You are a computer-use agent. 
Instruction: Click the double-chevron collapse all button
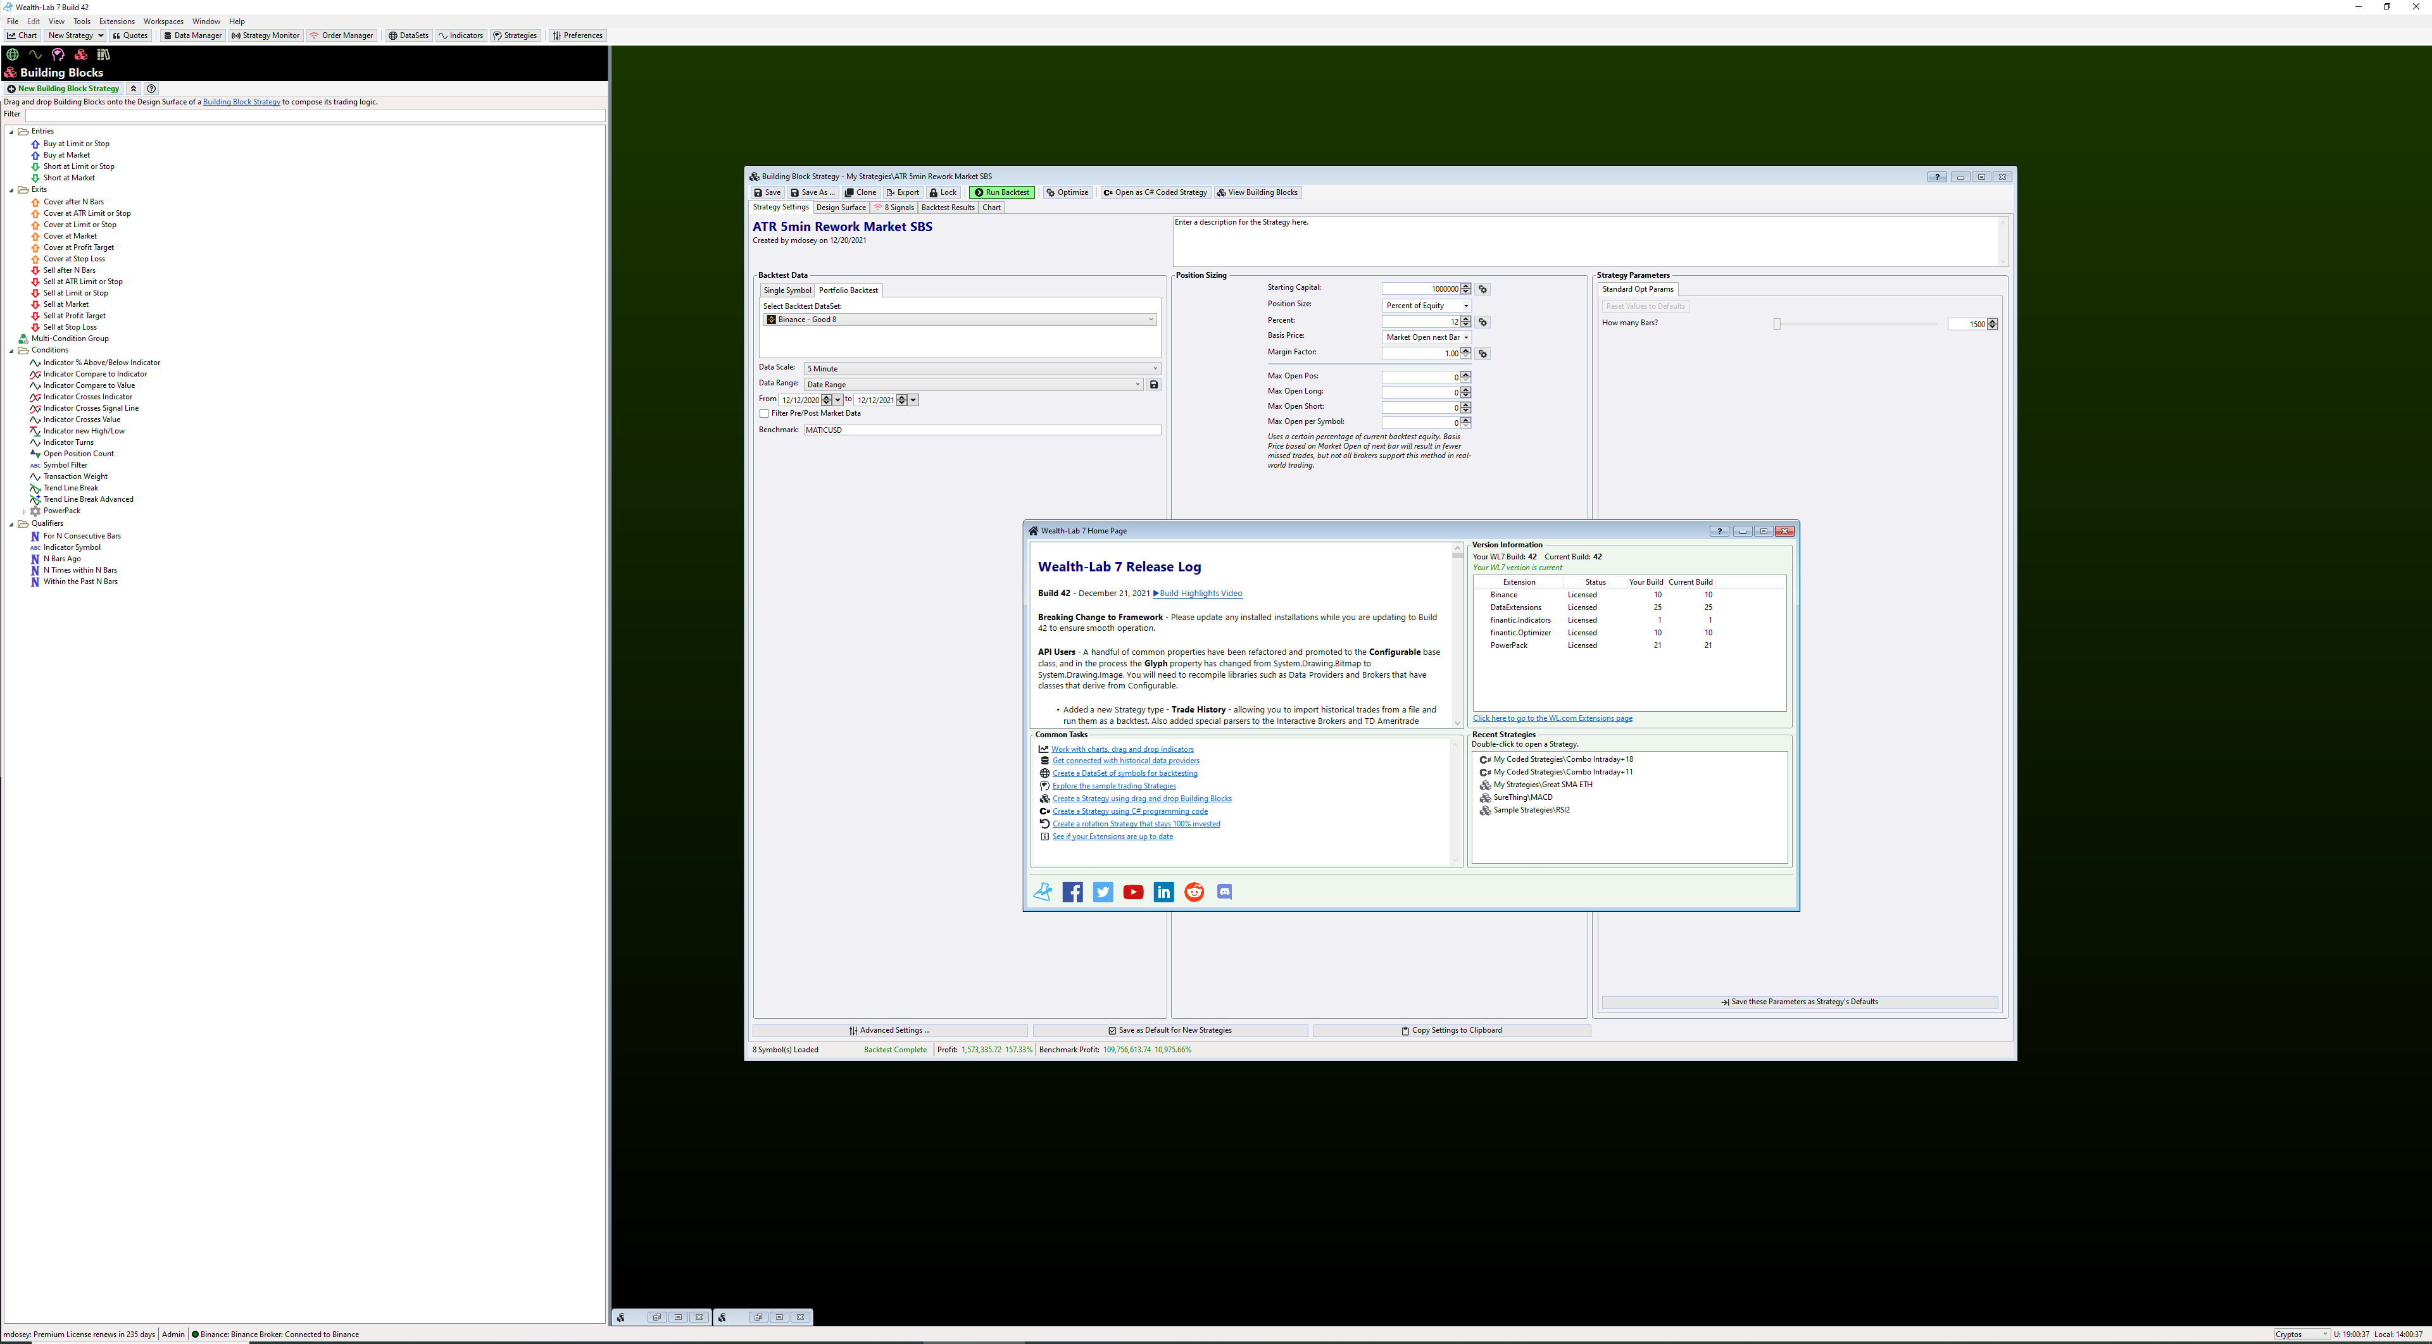pyautogui.click(x=133, y=89)
